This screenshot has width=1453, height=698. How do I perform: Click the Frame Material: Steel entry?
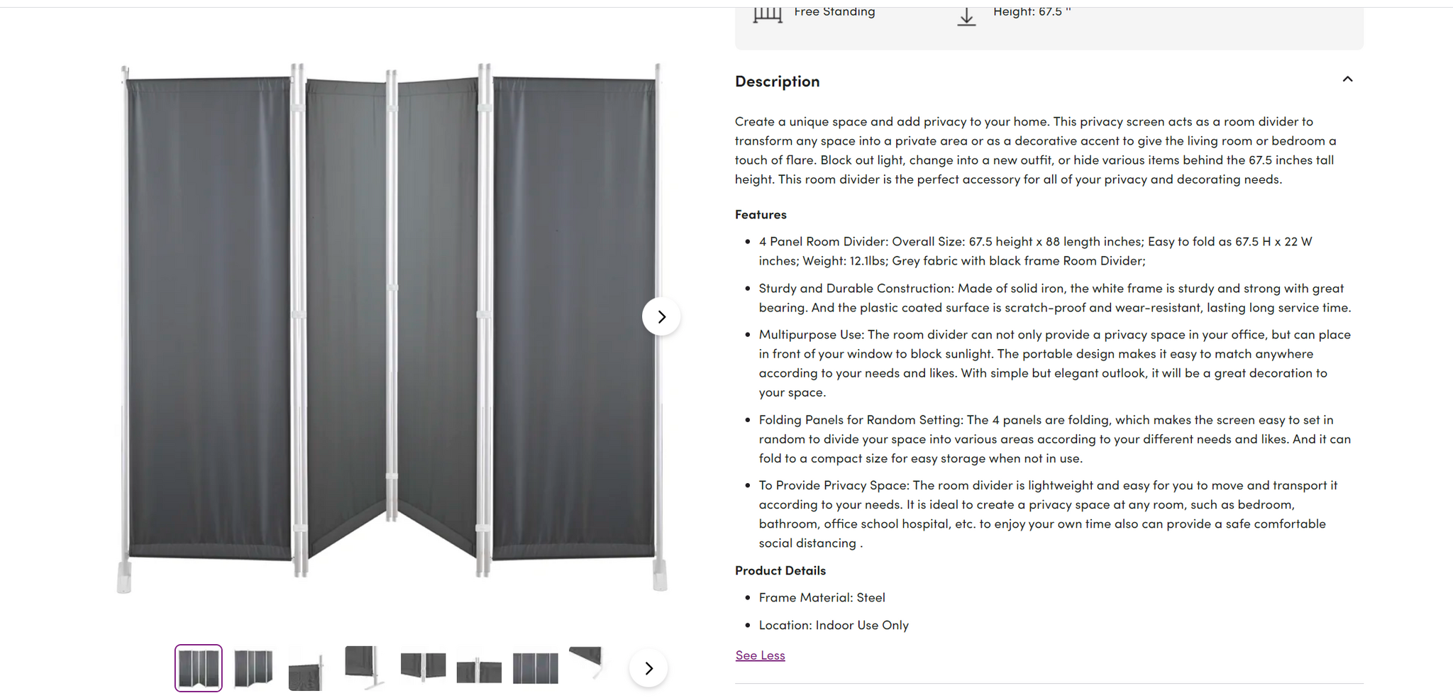click(822, 598)
